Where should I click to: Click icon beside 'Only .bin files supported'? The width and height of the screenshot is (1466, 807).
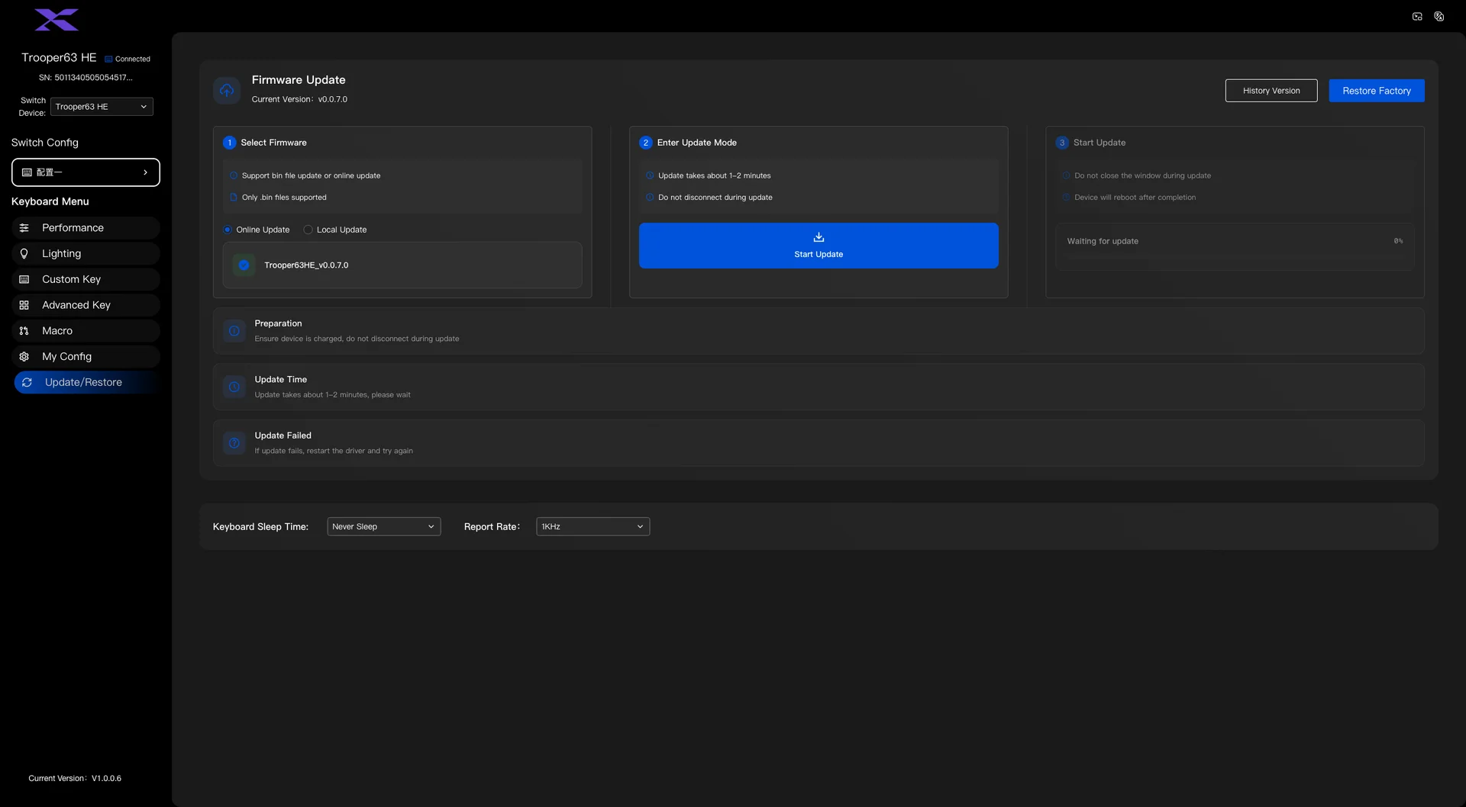[x=234, y=198]
